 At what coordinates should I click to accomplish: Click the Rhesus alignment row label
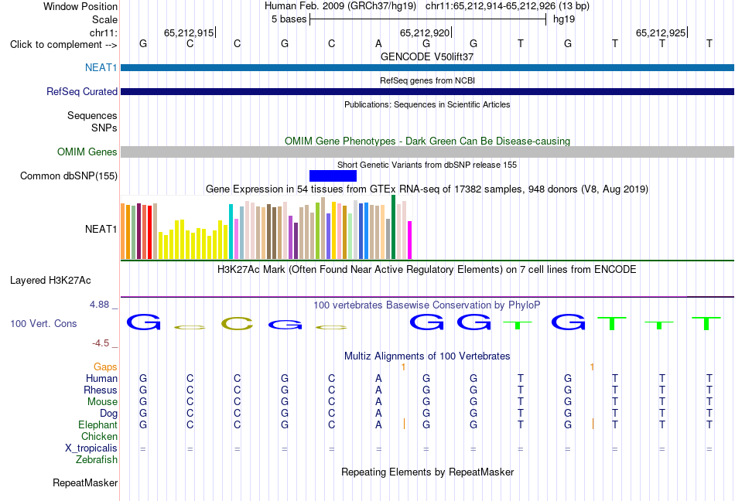[101, 390]
